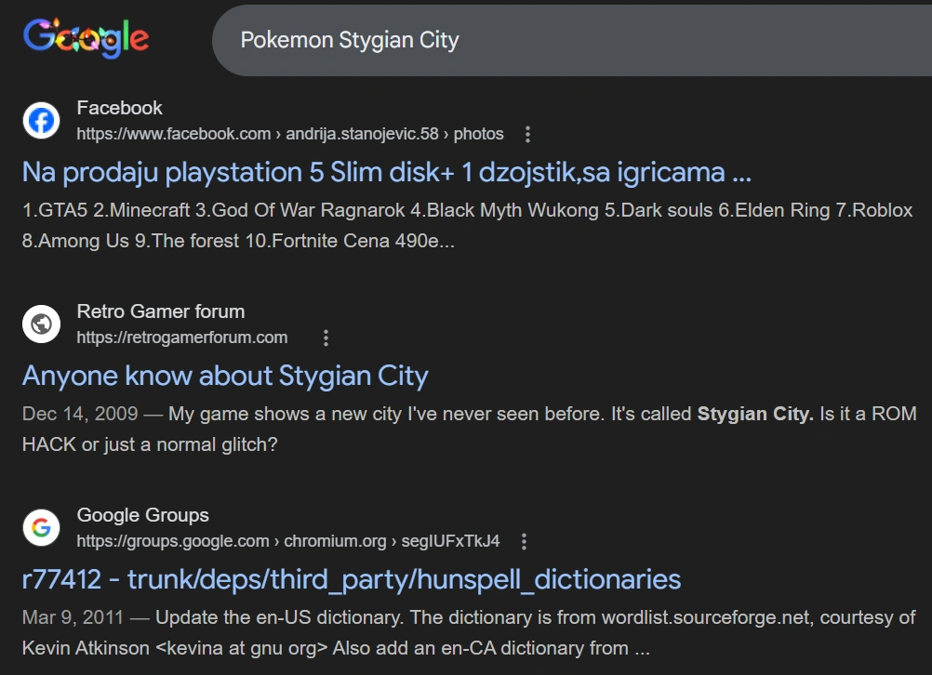Click the Google logo

coord(87,38)
